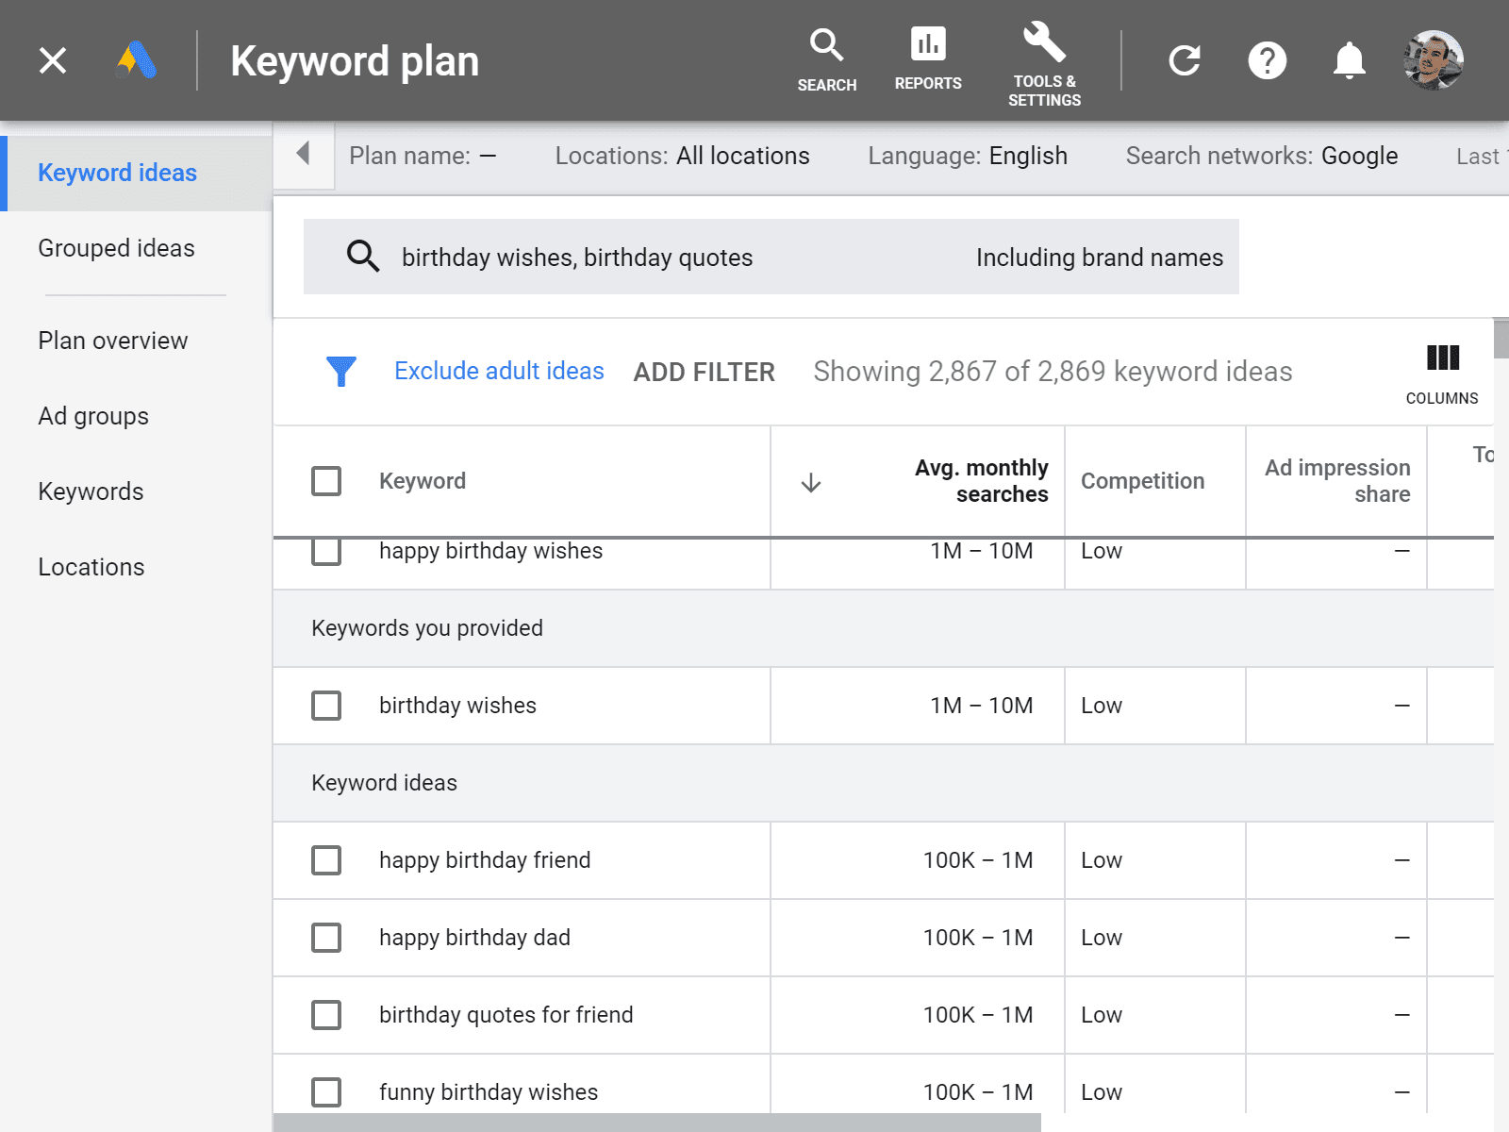Click 'happy birthday friend' keyword text
The image size is (1509, 1132).
[485, 860]
